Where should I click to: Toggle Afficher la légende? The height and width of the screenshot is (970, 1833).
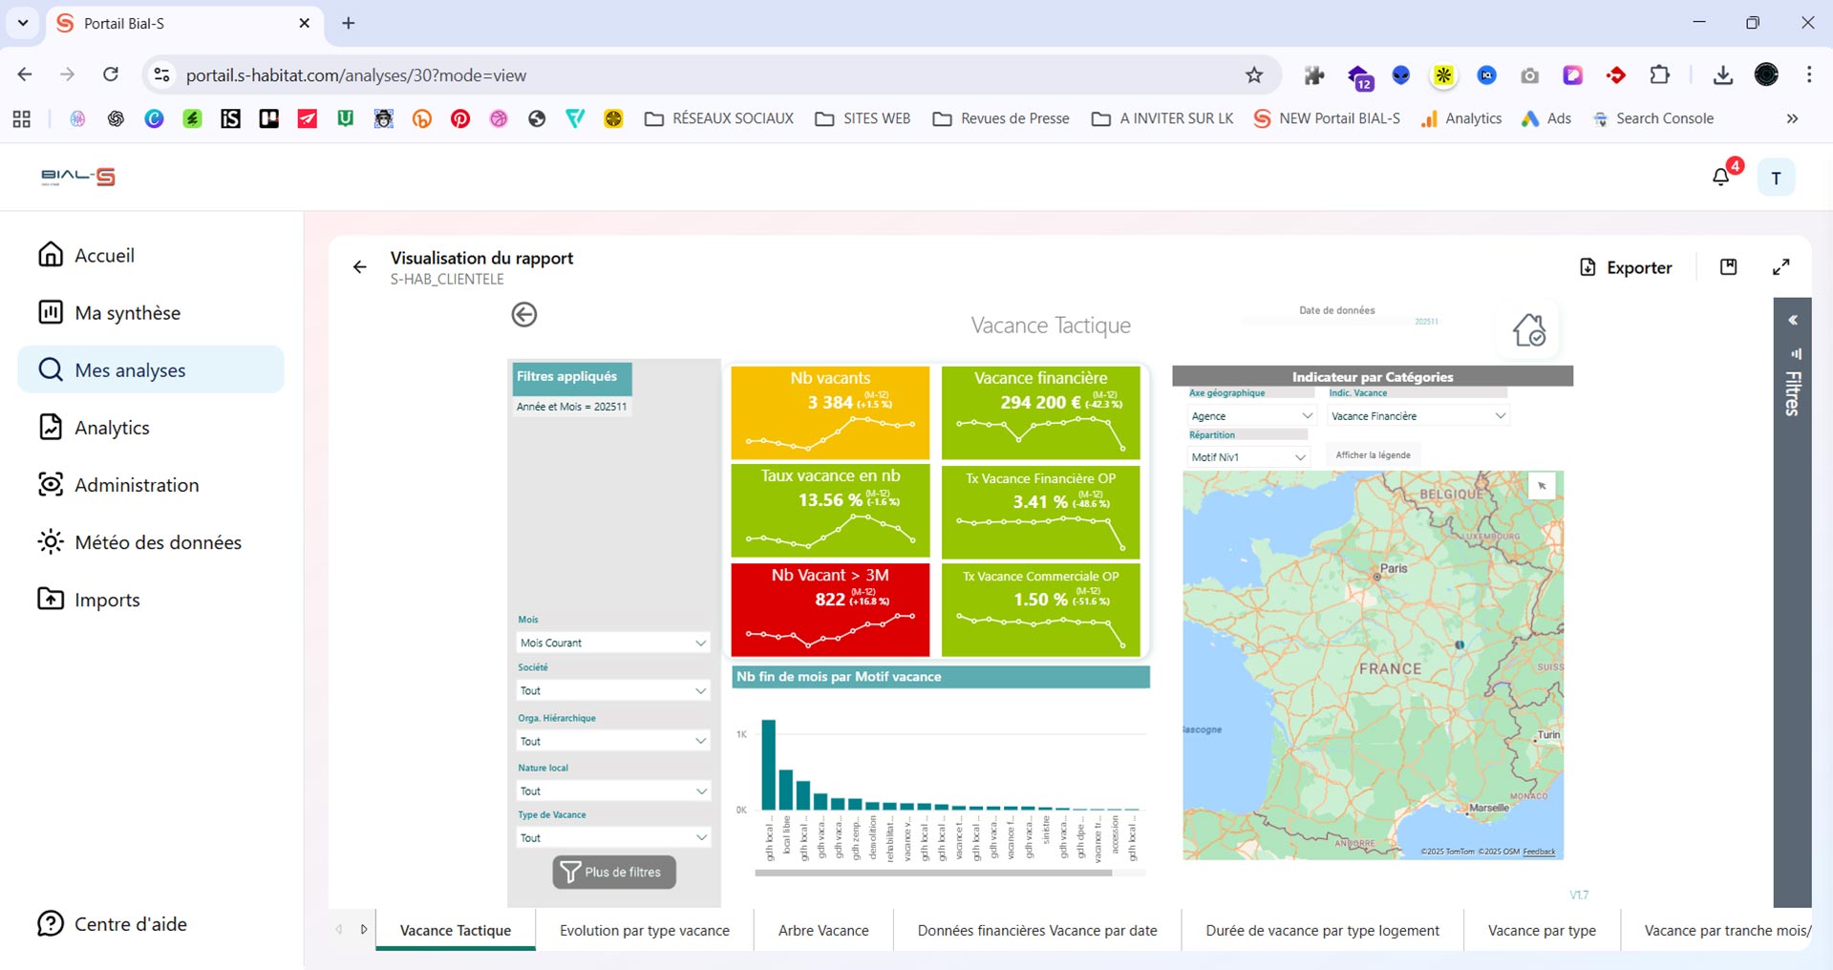[x=1372, y=455]
